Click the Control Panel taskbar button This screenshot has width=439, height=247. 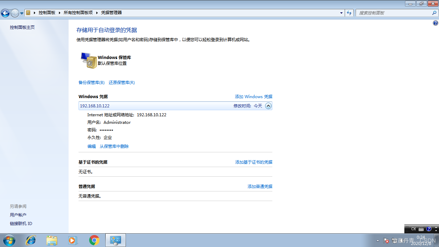click(115, 240)
